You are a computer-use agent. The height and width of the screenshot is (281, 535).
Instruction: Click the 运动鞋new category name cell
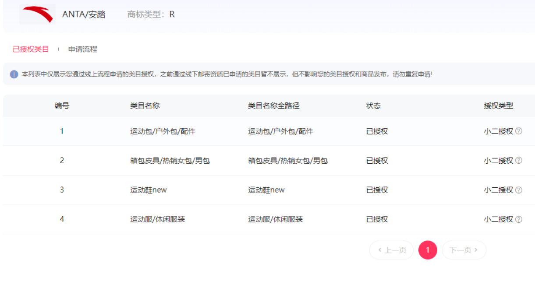point(149,190)
